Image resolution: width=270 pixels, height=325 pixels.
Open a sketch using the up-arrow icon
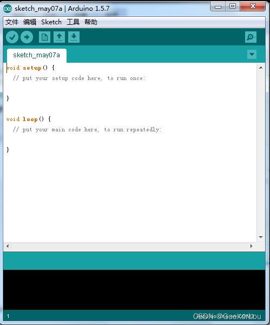tap(59, 37)
